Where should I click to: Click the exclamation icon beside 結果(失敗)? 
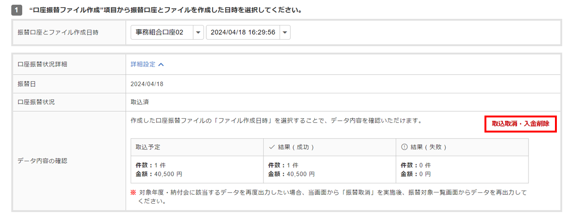(404, 147)
